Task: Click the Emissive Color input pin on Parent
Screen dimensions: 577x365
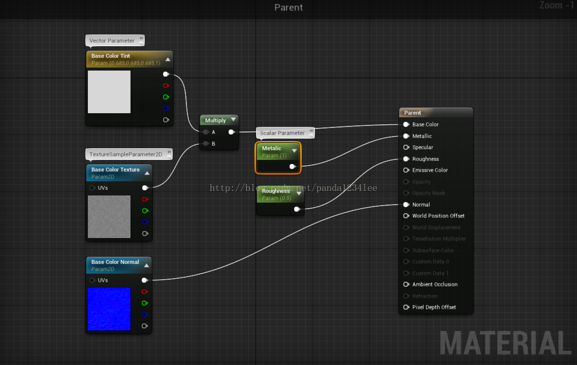Action: click(406, 171)
